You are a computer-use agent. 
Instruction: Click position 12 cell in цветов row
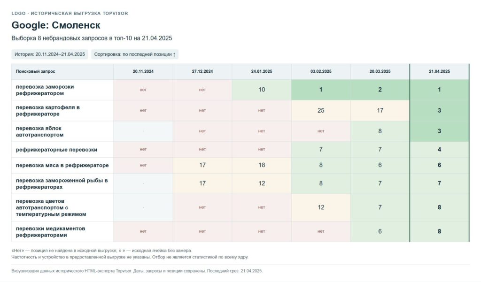click(x=321, y=207)
